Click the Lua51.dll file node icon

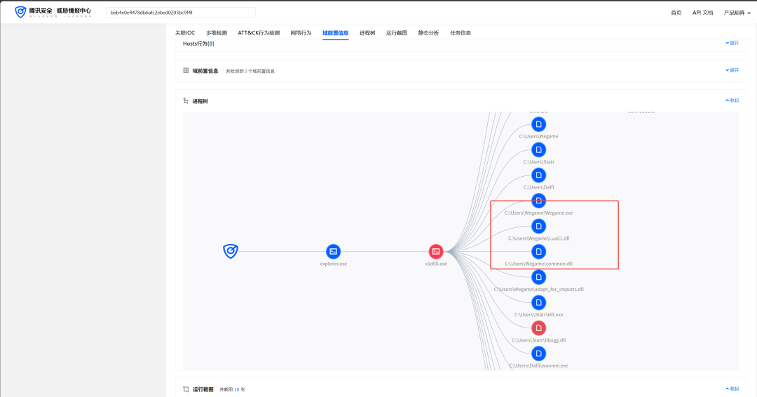tap(539, 226)
